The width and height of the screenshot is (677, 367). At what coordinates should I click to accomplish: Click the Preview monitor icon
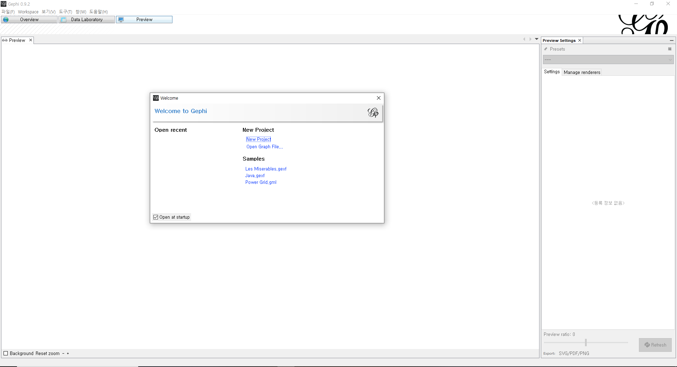121,20
